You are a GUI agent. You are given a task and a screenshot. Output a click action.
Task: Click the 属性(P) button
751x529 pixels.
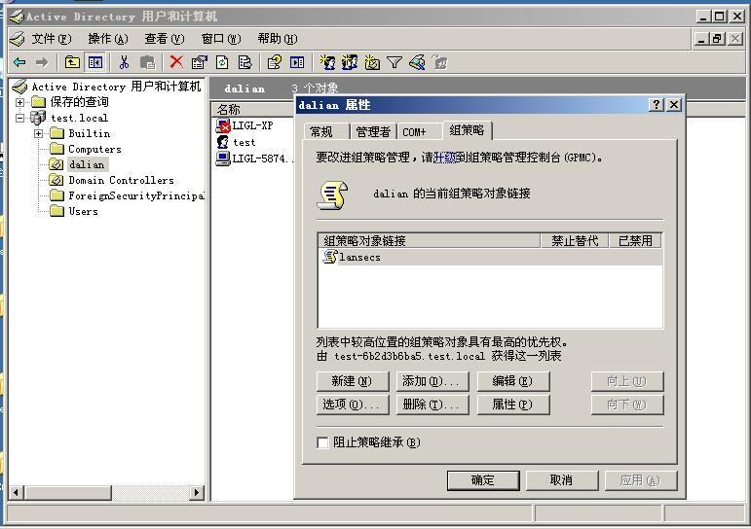click(x=513, y=405)
